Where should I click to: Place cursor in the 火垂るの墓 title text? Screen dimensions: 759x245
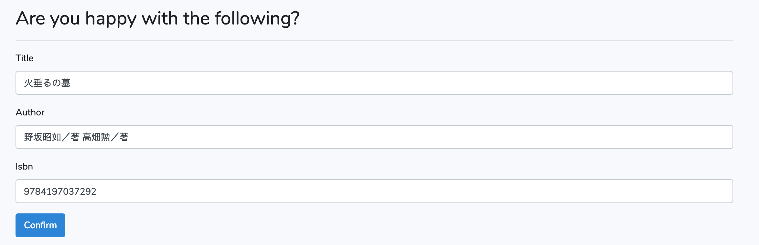pyautogui.click(x=47, y=83)
